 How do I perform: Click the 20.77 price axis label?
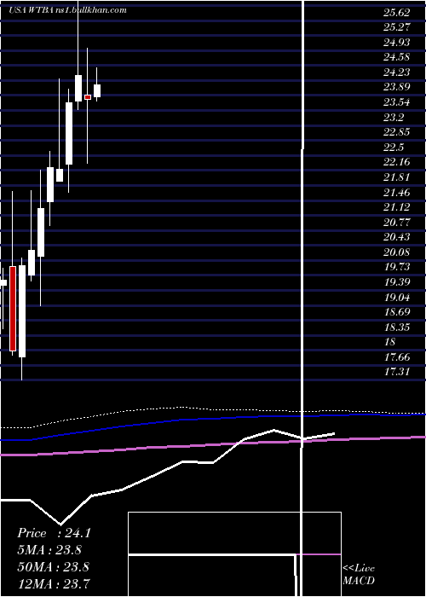pyautogui.click(x=397, y=223)
